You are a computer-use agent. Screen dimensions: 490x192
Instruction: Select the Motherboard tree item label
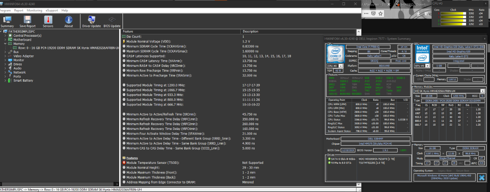pos(22,40)
